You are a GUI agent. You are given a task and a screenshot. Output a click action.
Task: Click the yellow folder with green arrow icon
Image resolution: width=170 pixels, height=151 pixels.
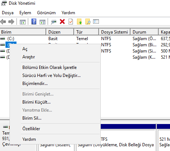click(79, 22)
